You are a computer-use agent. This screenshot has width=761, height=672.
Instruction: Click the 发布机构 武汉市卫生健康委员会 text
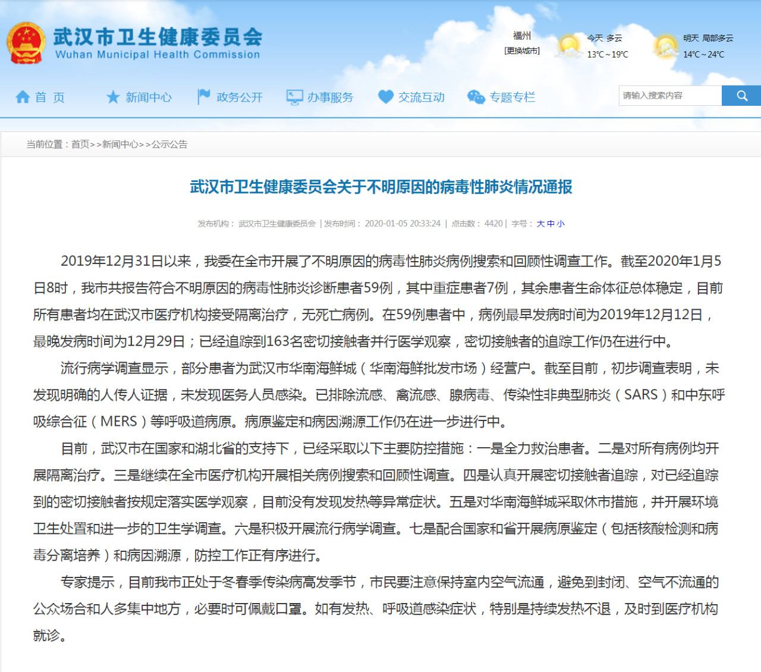tap(257, 224)
